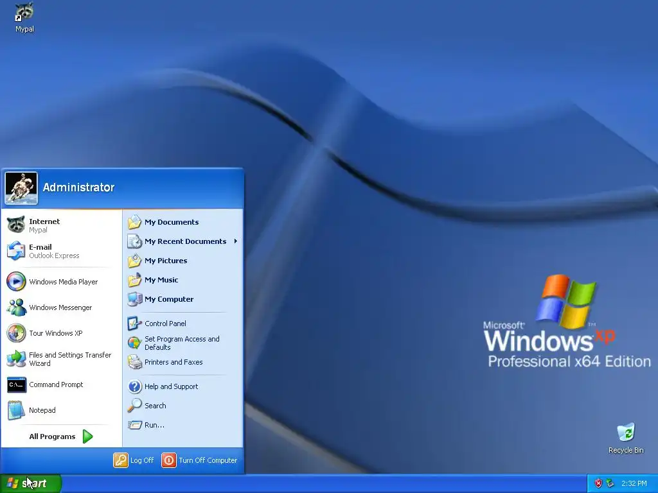Select the My Pictures text label
This screenshot has width=658, height=493.
(166, 261)
